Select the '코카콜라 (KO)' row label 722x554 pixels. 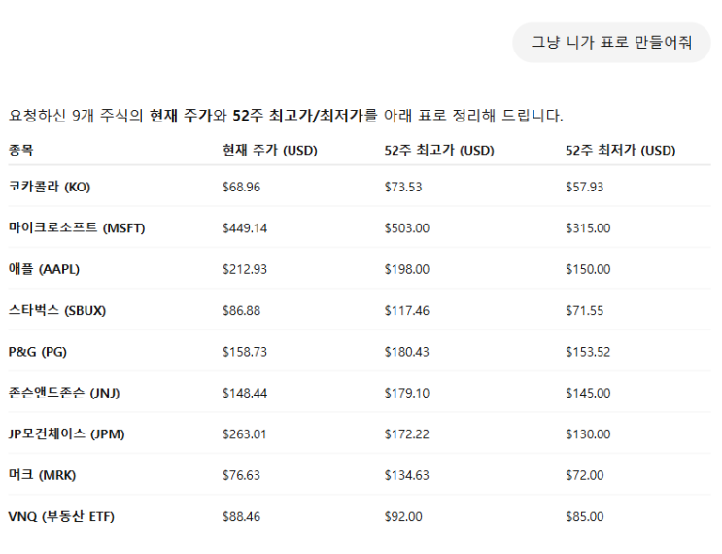50,187
